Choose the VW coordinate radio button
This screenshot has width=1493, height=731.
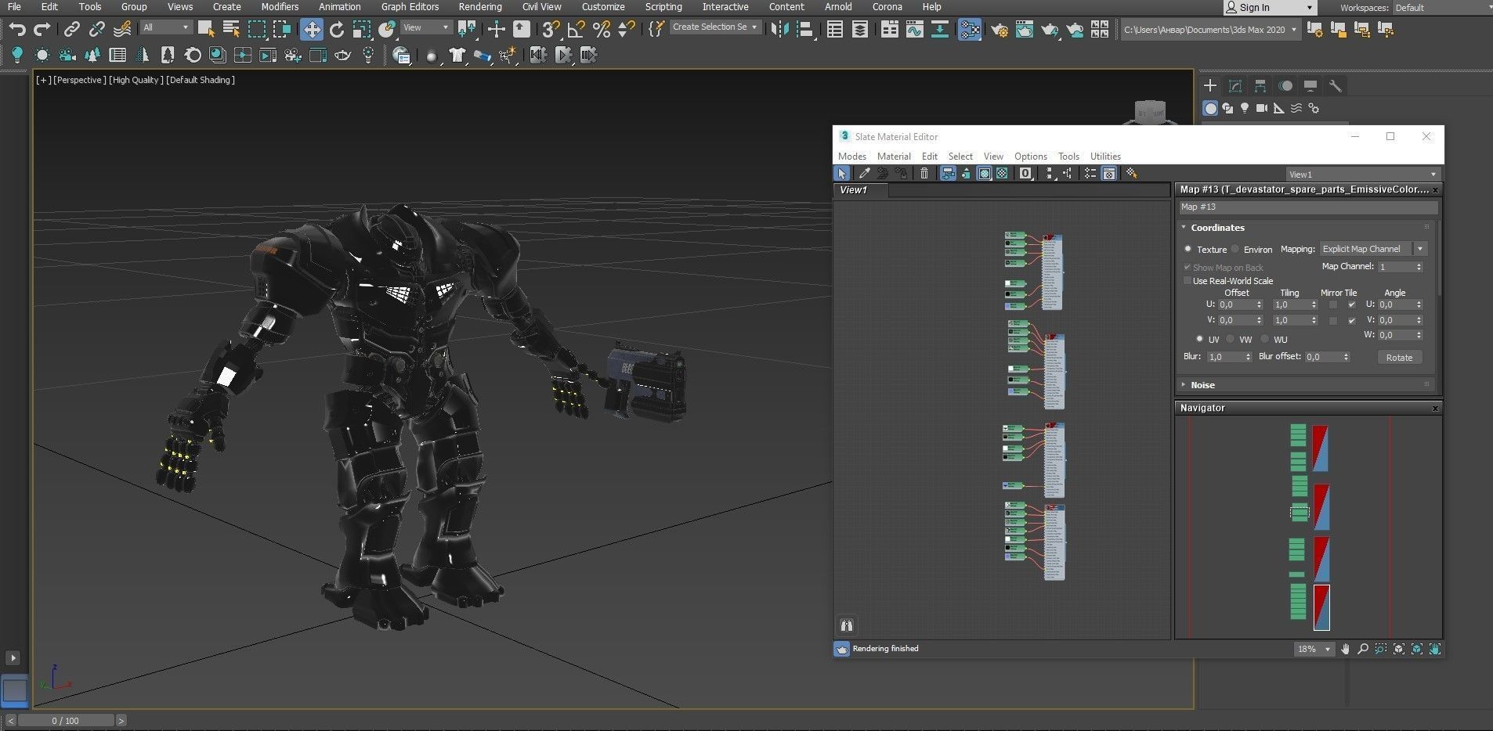[x=1231, y=339]
